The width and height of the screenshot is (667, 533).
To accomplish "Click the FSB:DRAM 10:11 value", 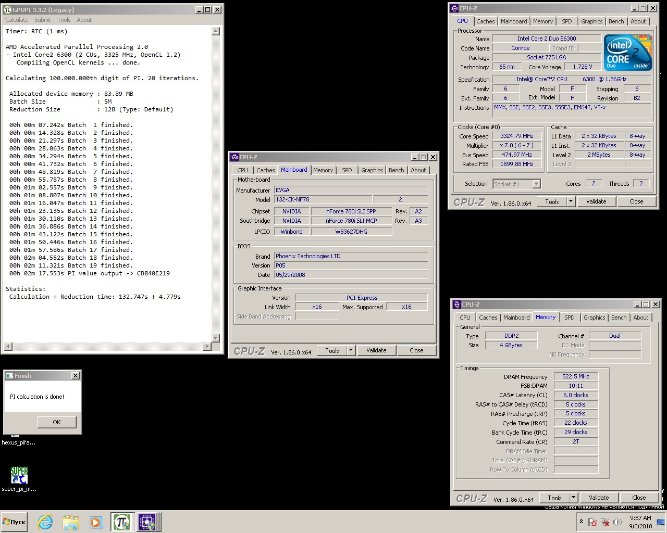I will coord(576,386).
